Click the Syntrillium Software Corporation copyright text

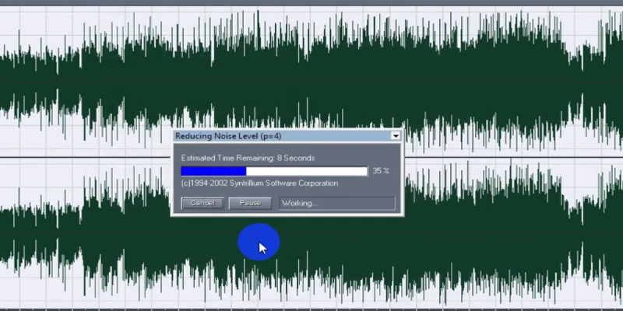pyautogui.click(x=260, y=183)
